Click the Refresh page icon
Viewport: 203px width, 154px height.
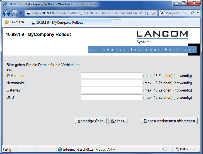147,13
